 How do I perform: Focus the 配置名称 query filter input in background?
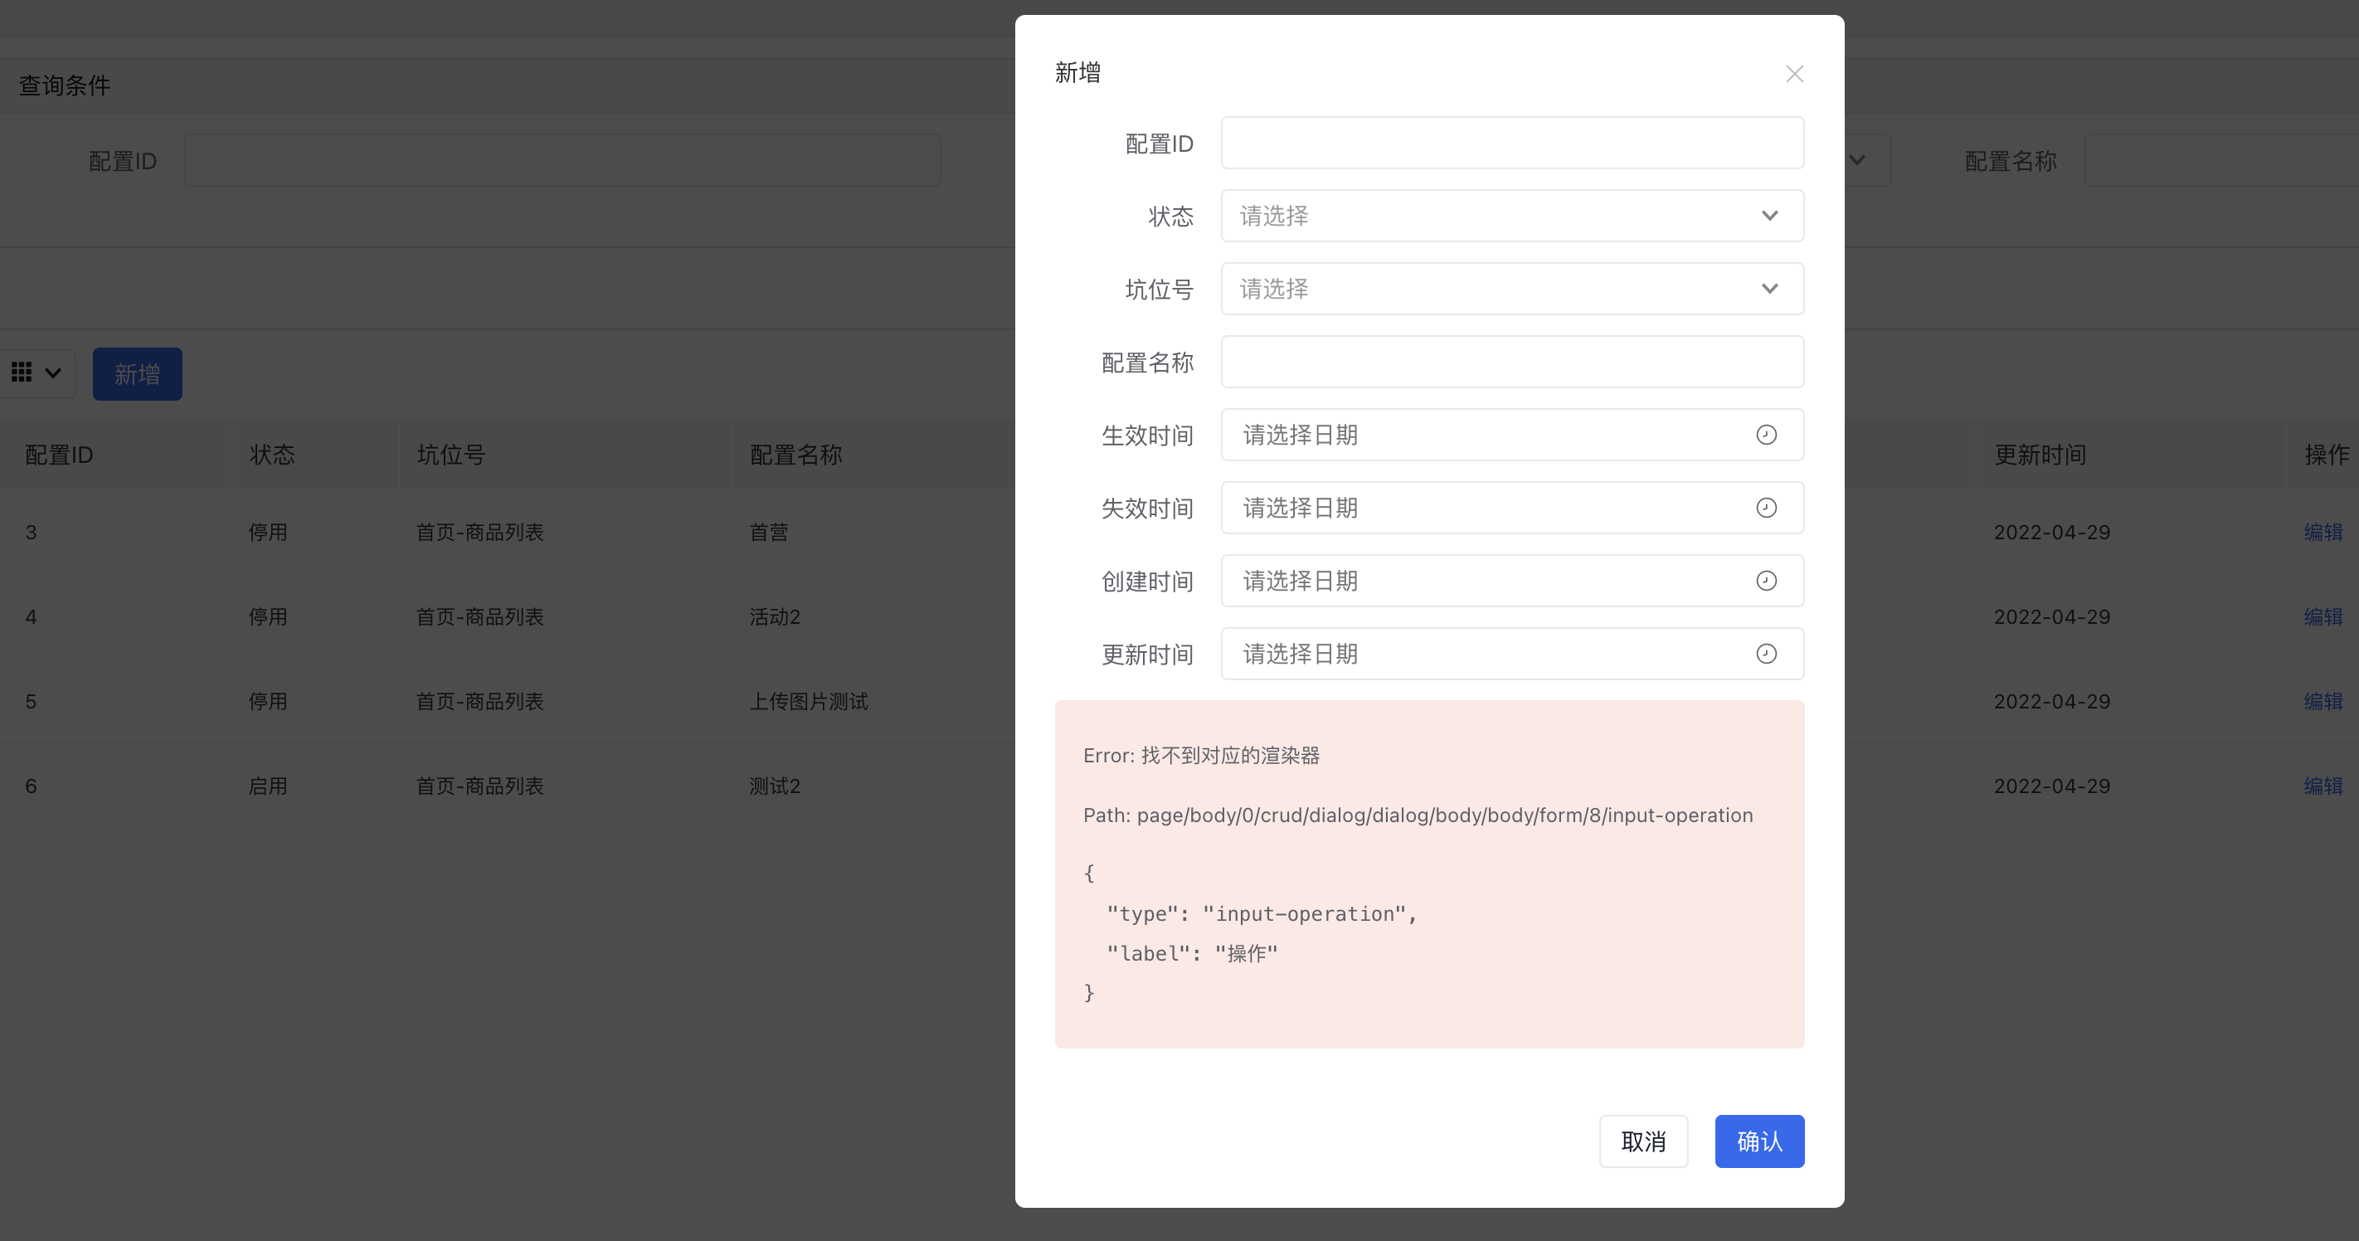pos(2221,160)
